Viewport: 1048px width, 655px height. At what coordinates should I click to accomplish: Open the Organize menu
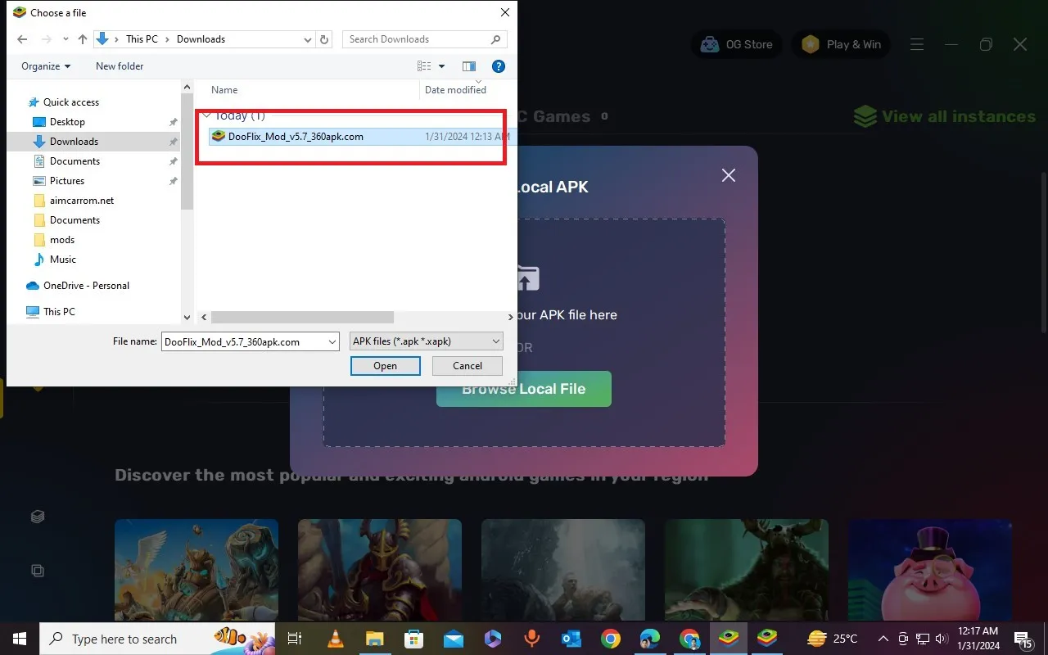(46, 66)
